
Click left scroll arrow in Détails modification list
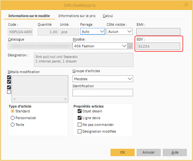click(x=14, y=99)
